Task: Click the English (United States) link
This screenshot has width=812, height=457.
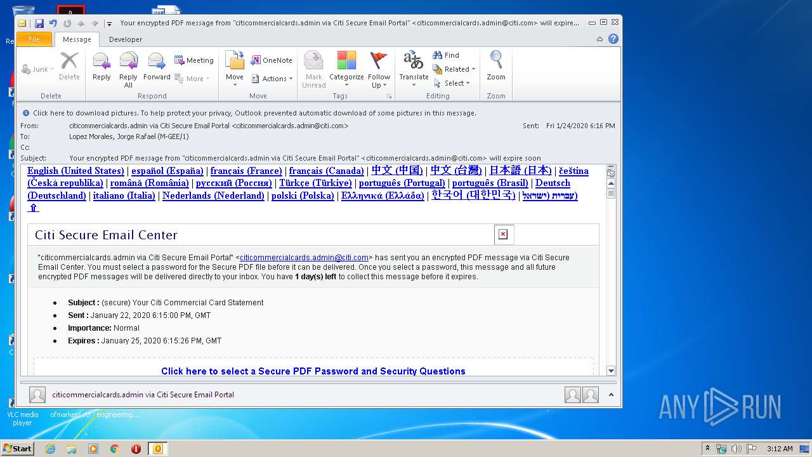Action: [x=75, y=171]
